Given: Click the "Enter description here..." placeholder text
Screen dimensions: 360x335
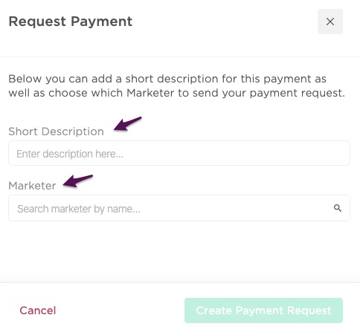Looking at the screenshot, I should (x=70, y=154).
